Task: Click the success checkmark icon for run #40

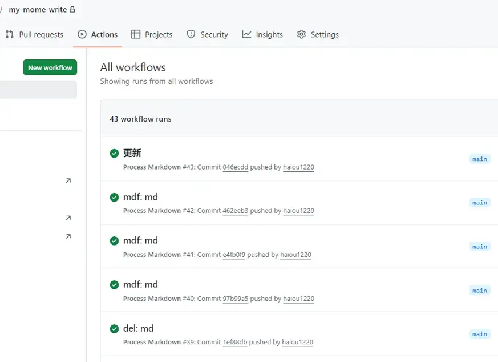Action: coord(114,285)
